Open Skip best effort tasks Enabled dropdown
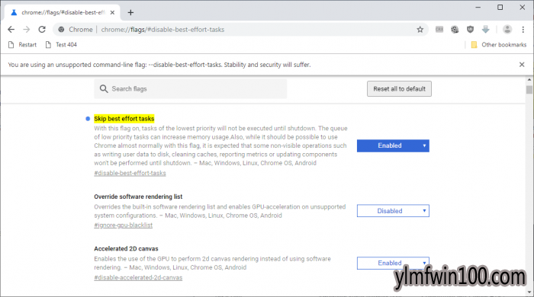Viewport: 534px width, 297px height. click(393, 145)
